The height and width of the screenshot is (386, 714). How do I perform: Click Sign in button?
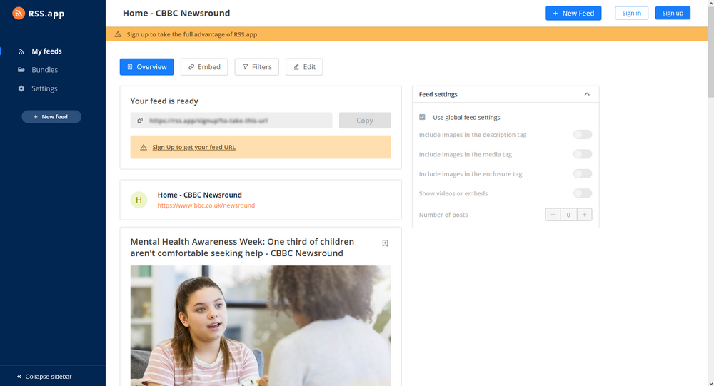(632, 14)
